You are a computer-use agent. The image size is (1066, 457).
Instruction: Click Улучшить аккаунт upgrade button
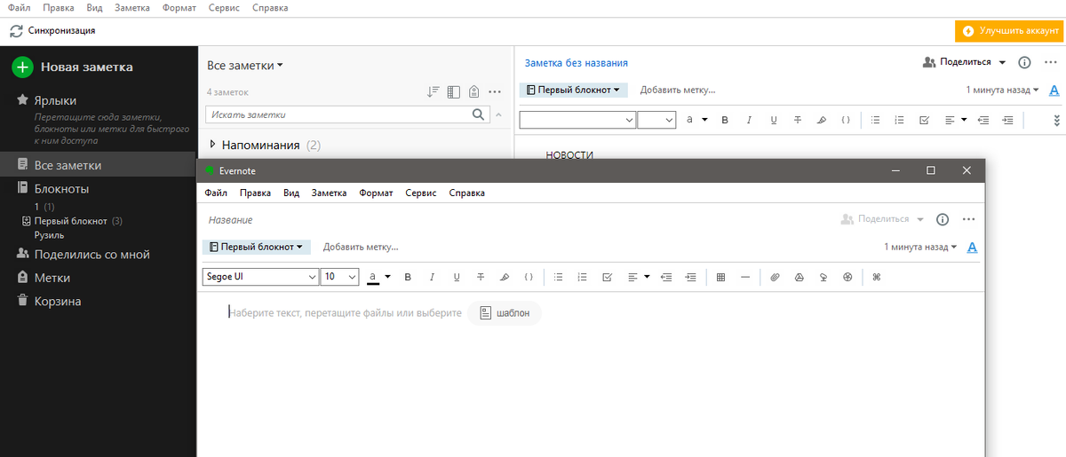[1008, 31]
